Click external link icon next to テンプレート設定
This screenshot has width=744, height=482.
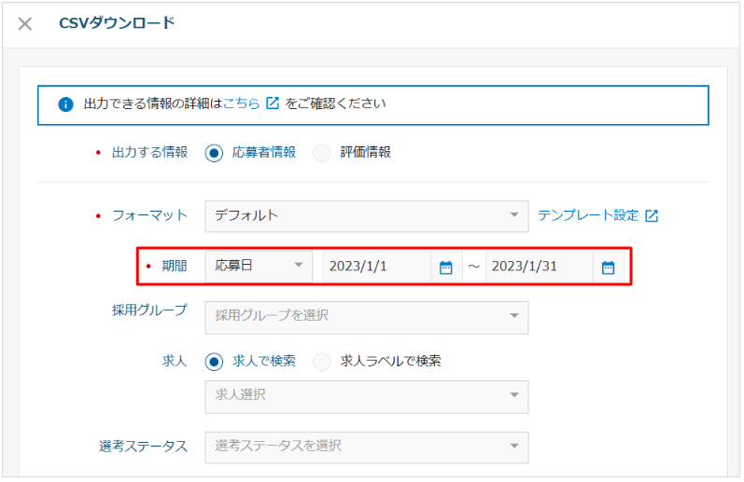pyautogui.click(x=652, y=215)
